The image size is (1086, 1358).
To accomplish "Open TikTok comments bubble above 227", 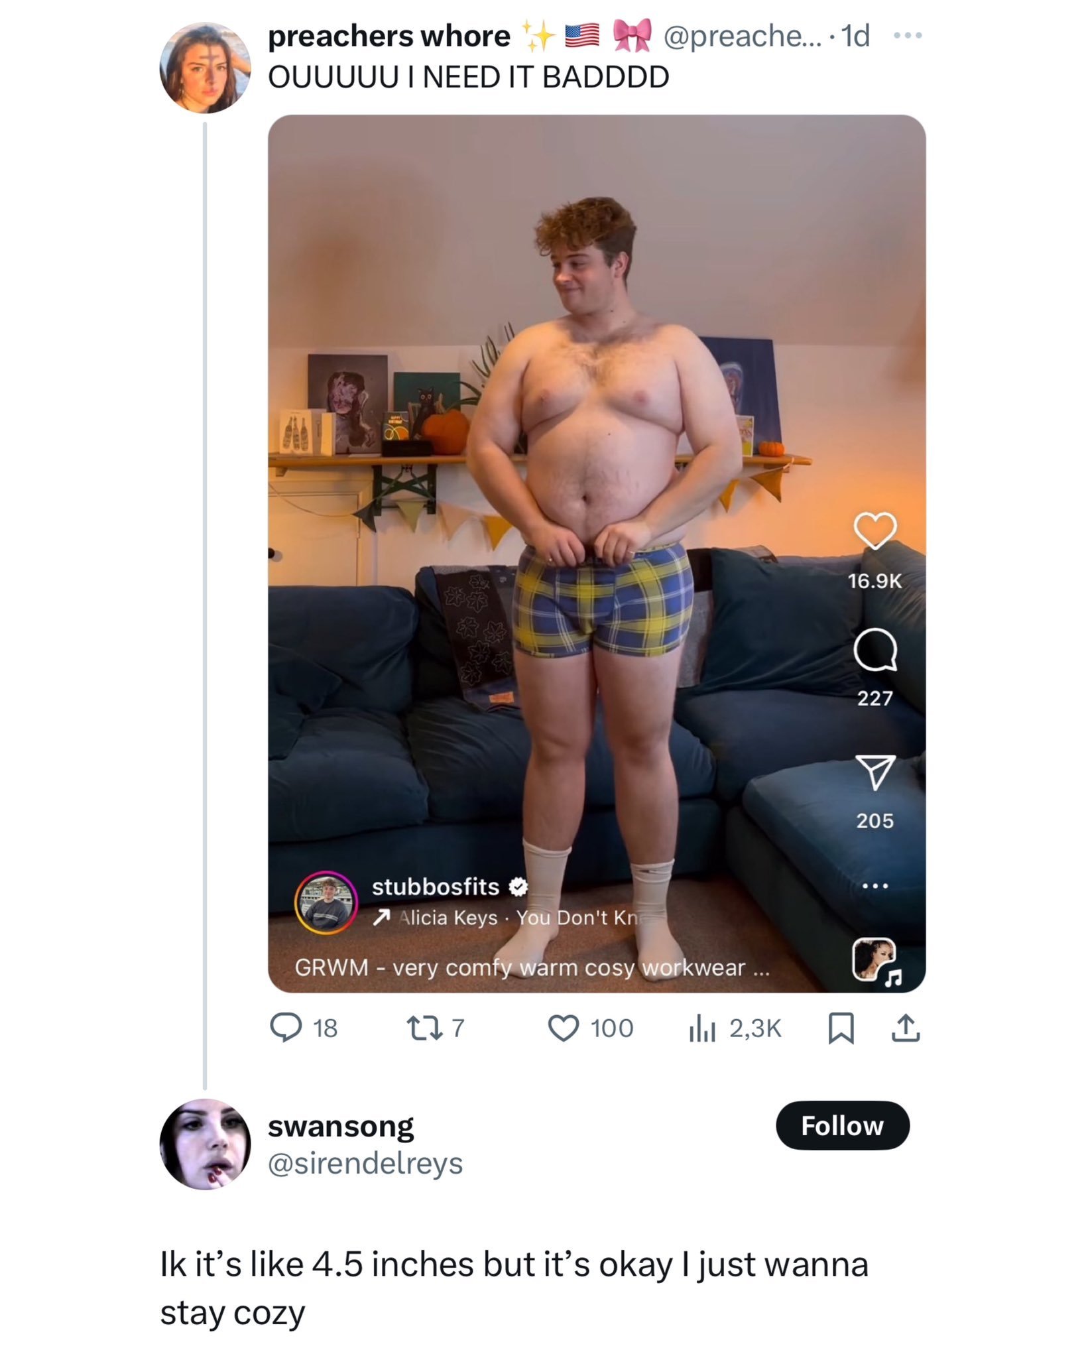I will pyautogui.click(x=875, y=650).
